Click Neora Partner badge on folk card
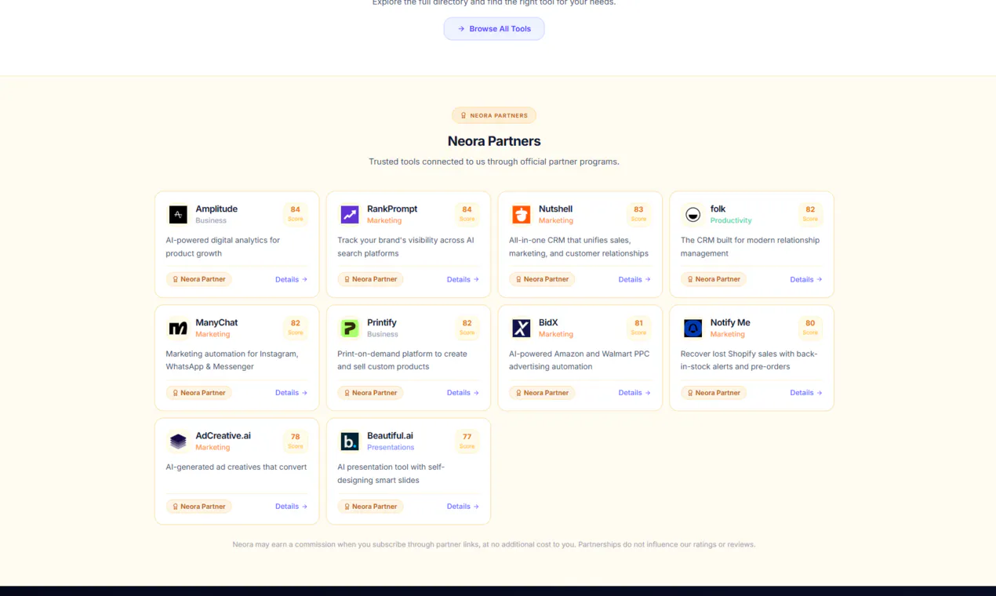 (x=714, y=279)
